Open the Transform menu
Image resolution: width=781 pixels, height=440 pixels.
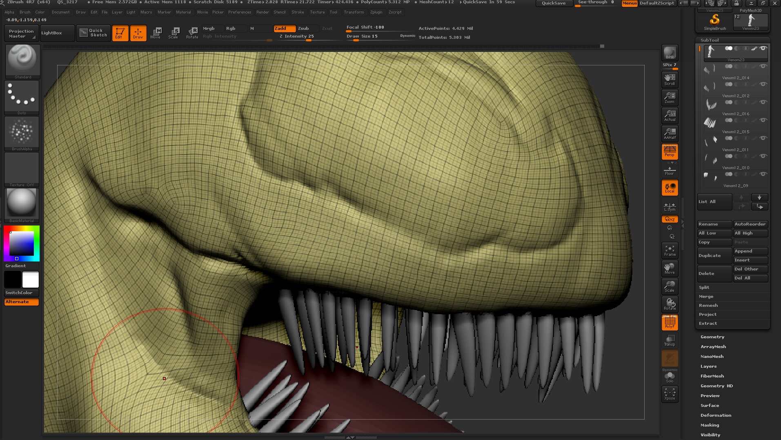point(354,12)
